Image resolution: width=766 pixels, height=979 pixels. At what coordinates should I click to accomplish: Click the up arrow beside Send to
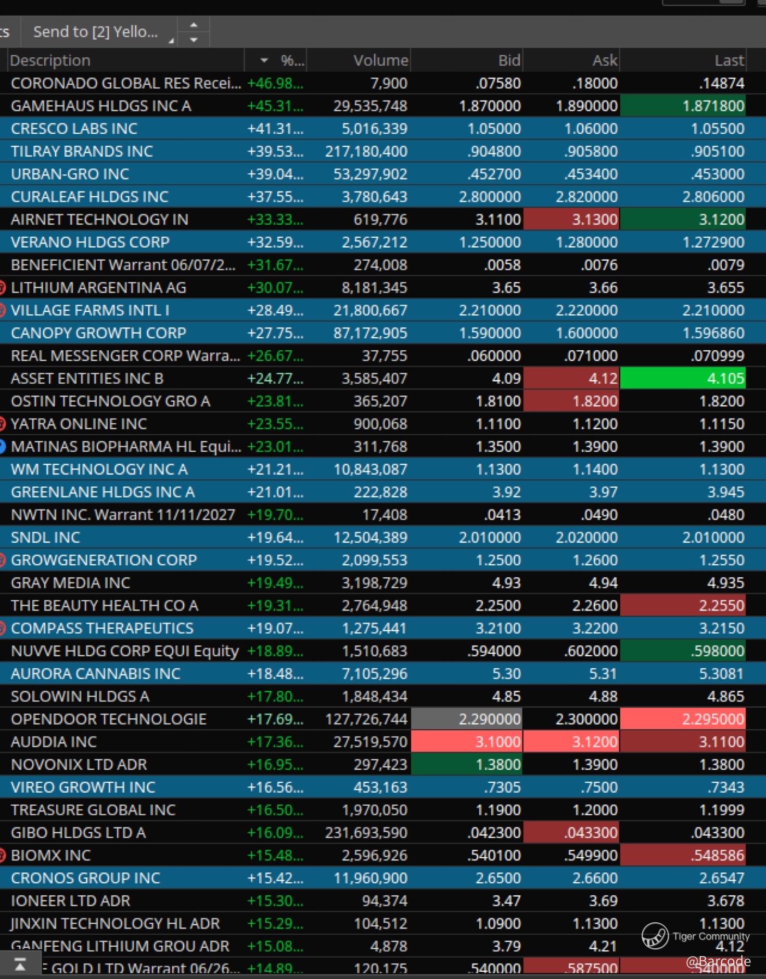tap(194, 24)
